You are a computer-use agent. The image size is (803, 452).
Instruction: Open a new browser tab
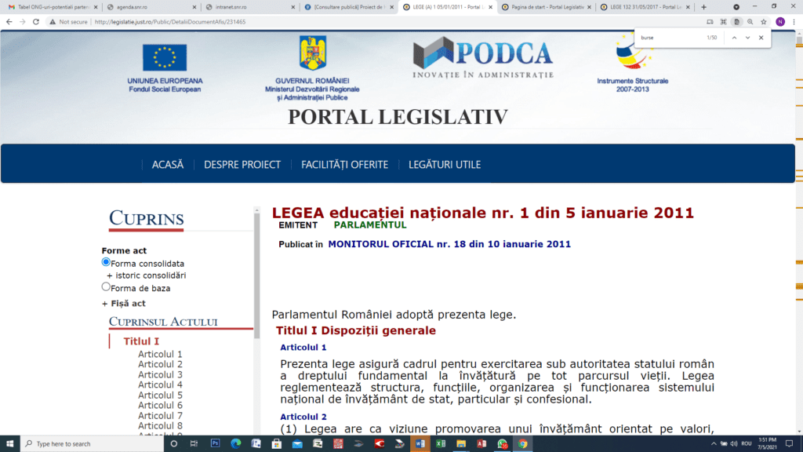tap(703, 7)
